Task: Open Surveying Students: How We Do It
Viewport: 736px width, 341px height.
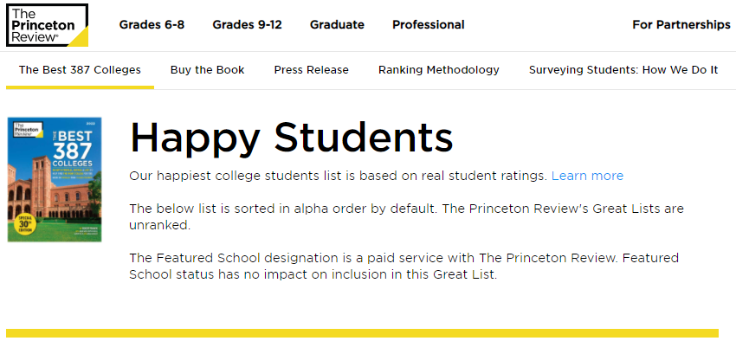Action: [623, 70]
